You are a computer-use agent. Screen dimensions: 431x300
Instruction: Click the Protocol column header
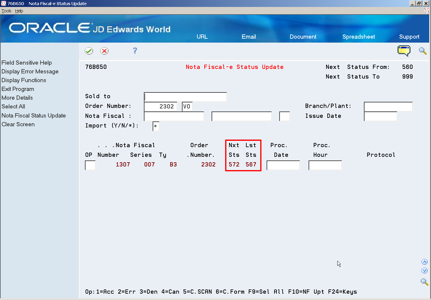pyautogui.click(x=381, y=155)
